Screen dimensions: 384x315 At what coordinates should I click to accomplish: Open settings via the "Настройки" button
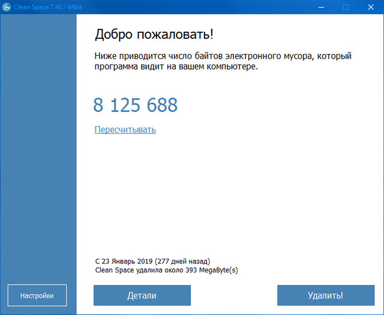37,295
